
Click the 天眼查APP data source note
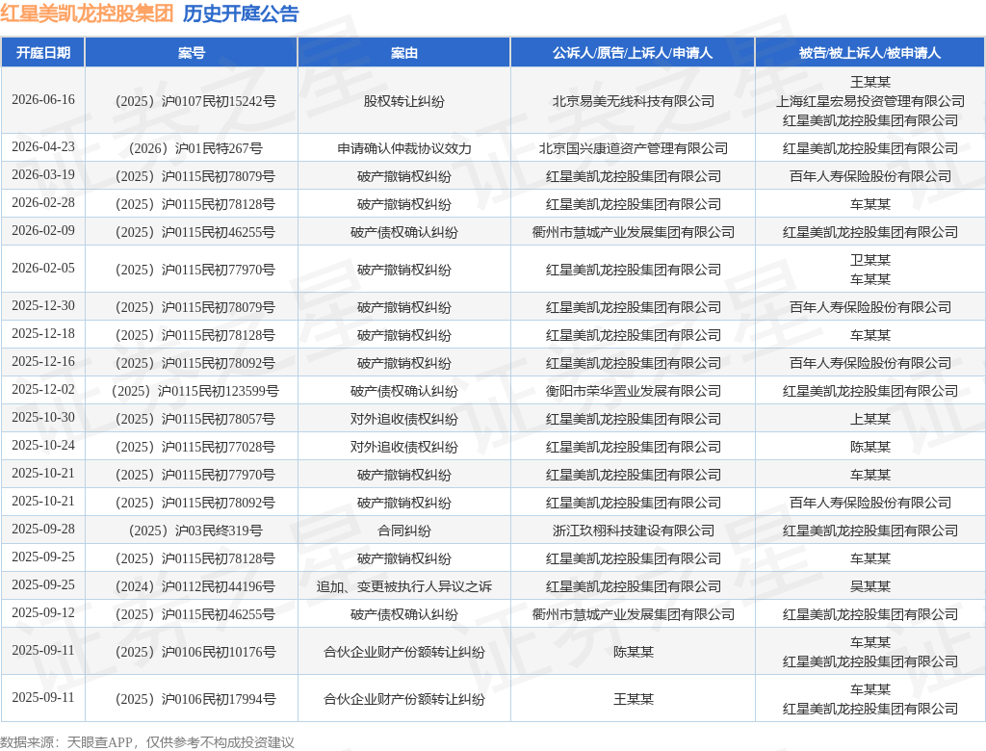coord(147,742)
